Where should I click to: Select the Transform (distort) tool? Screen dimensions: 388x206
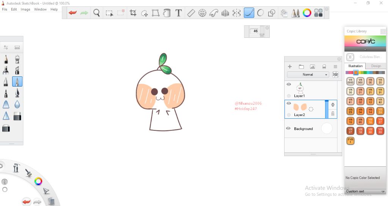pos(156,13)
